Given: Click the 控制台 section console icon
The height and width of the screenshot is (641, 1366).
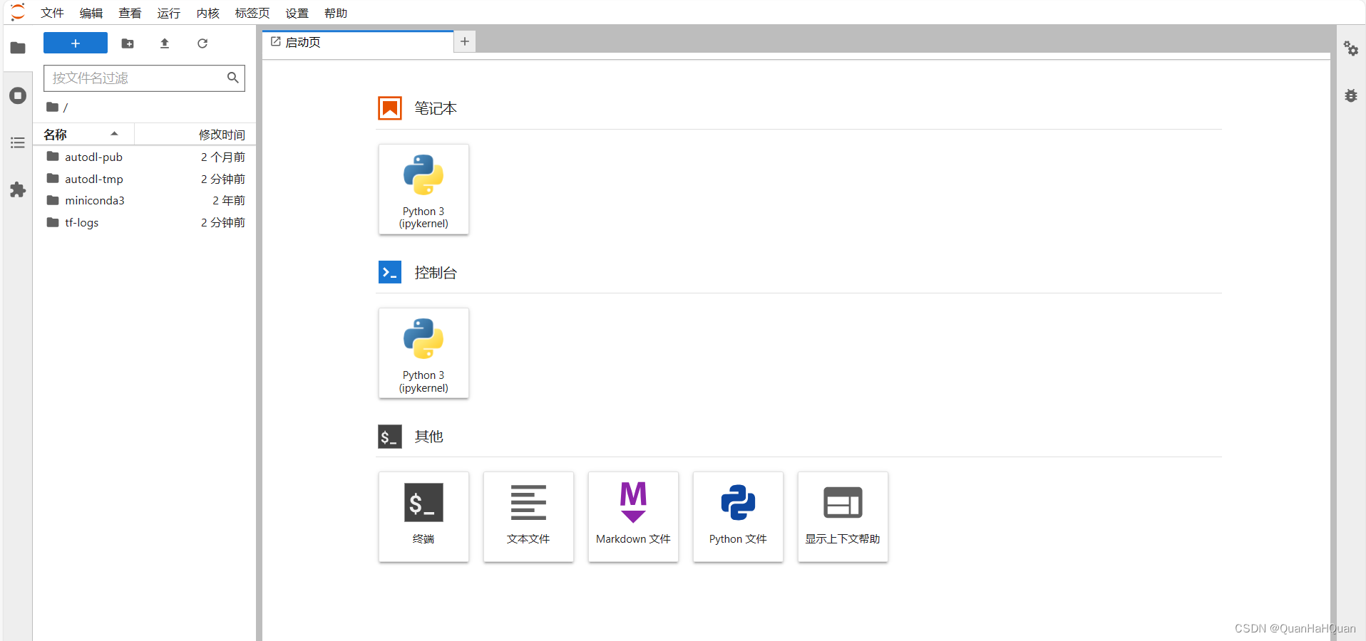Looking at the screenshot, I should coord(390,272).
